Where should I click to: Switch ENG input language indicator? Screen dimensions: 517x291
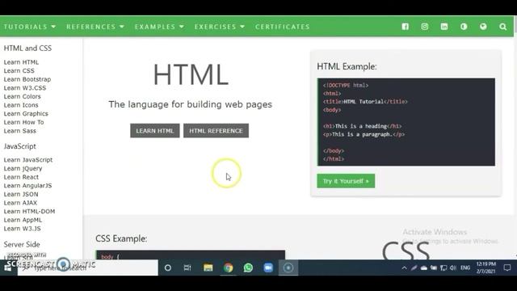coord(465,268)
